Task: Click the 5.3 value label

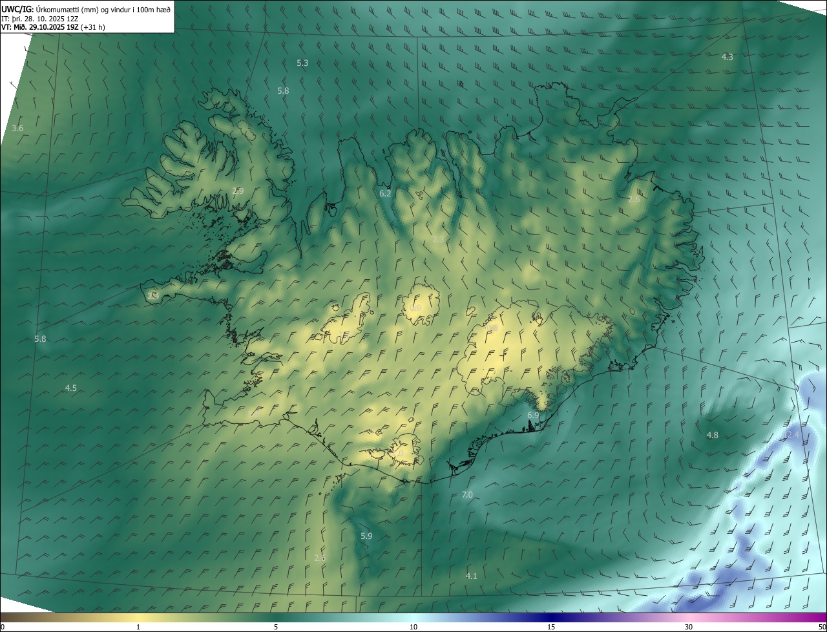Action: coord(302,63)
